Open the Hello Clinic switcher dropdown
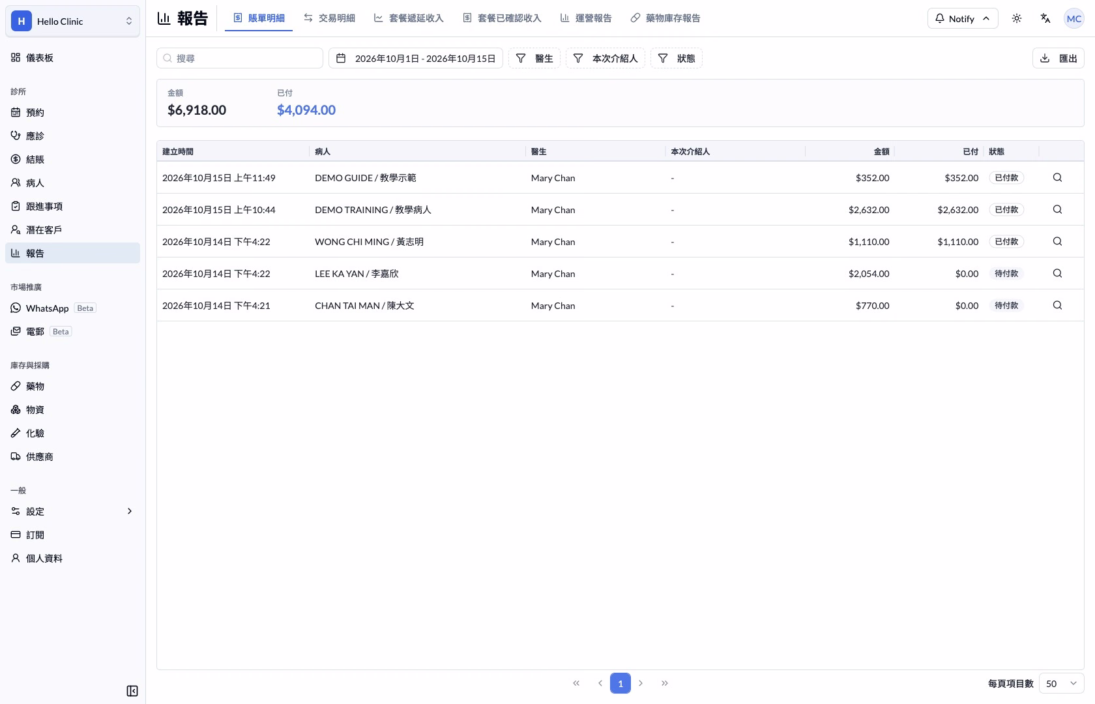Image resolution: width=1095 pixels, height=704 pixels. tap(72, 21)
